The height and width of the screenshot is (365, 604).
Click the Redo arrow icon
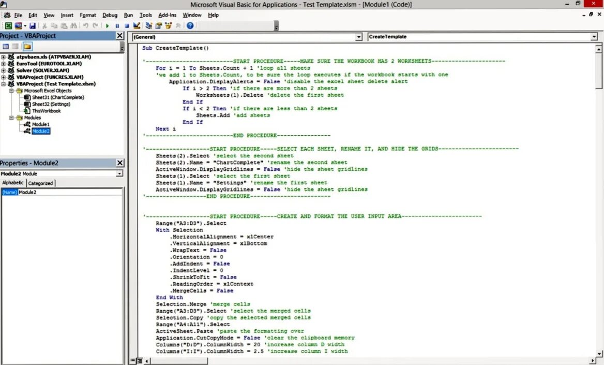point(95,25)
